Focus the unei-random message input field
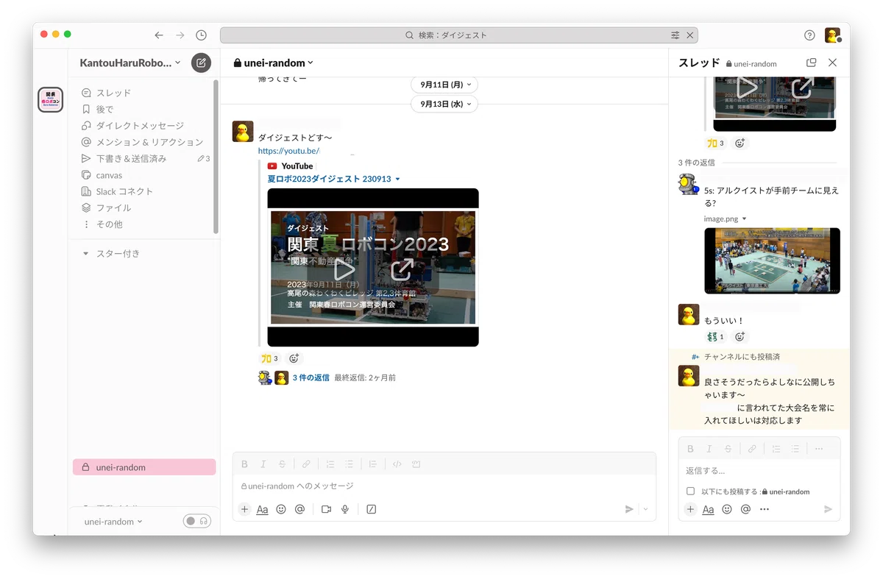This screenshot has height=579, width=883. [x=444, y=486]
